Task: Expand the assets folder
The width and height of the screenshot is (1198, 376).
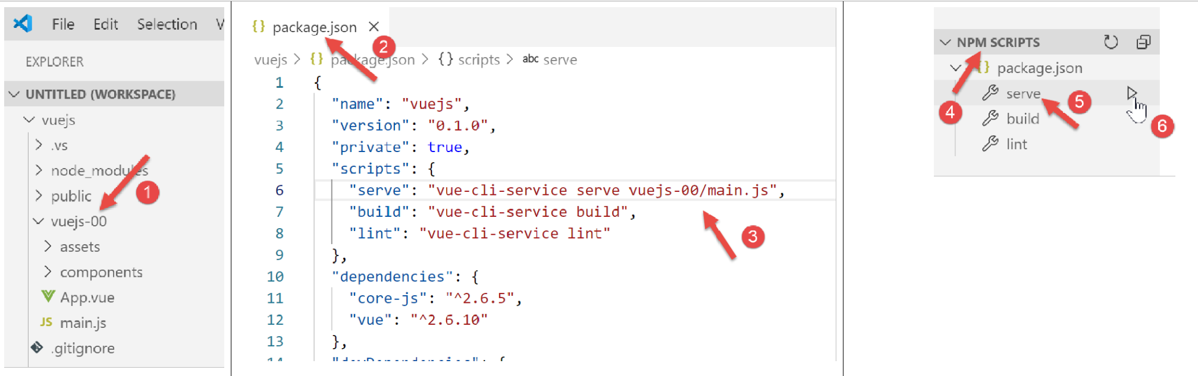Action: pyautogui.click(x=48, y=247)
